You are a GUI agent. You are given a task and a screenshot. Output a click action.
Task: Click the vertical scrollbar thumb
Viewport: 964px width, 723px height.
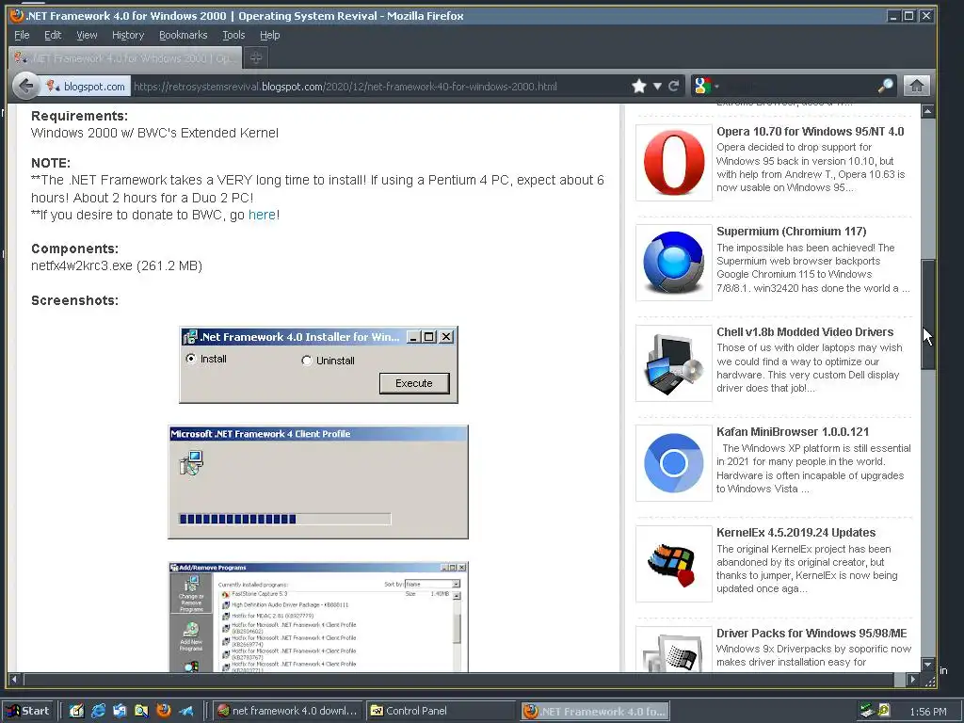927,314
